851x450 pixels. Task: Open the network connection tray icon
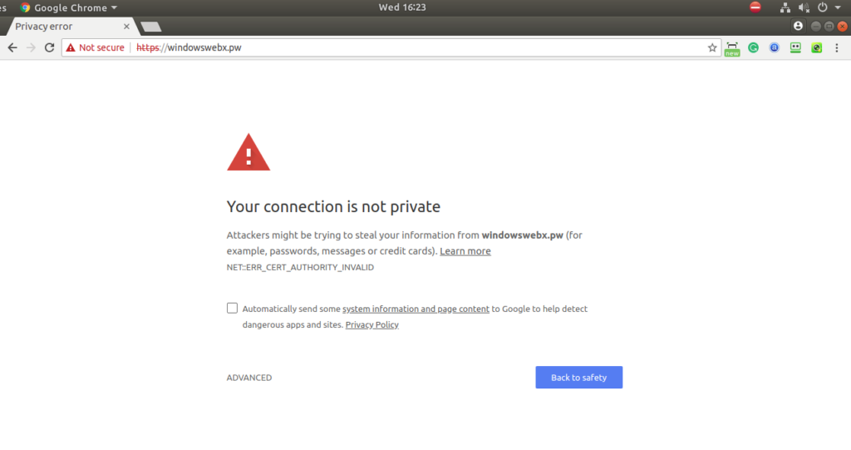[785, 7]
